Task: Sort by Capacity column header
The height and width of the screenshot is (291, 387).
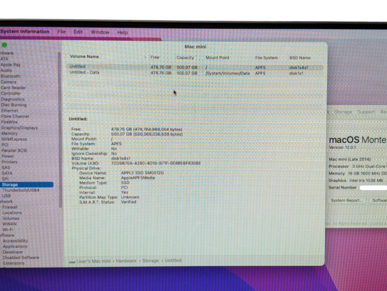Action: point(185,58)
